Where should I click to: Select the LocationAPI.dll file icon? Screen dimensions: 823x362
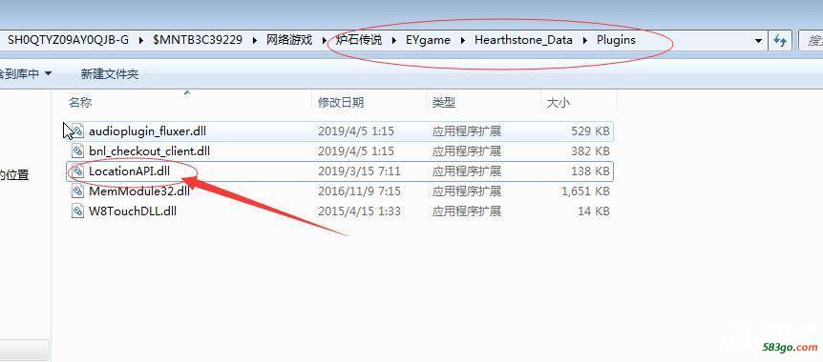[77, 171]
